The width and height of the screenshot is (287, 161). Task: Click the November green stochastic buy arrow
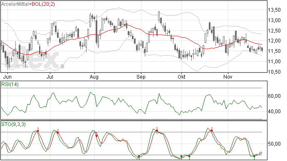coord(254,157)
